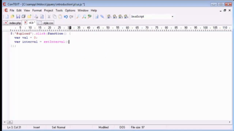Click the closing '});' on line four
The image size is (234, 131).
coord(13,46)
